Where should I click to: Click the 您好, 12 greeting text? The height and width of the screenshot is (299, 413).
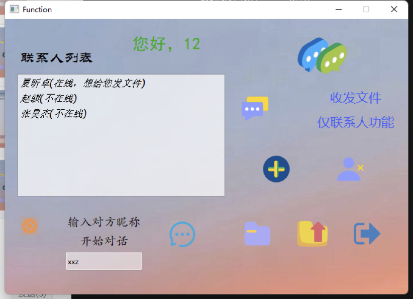tap(166, 44)
